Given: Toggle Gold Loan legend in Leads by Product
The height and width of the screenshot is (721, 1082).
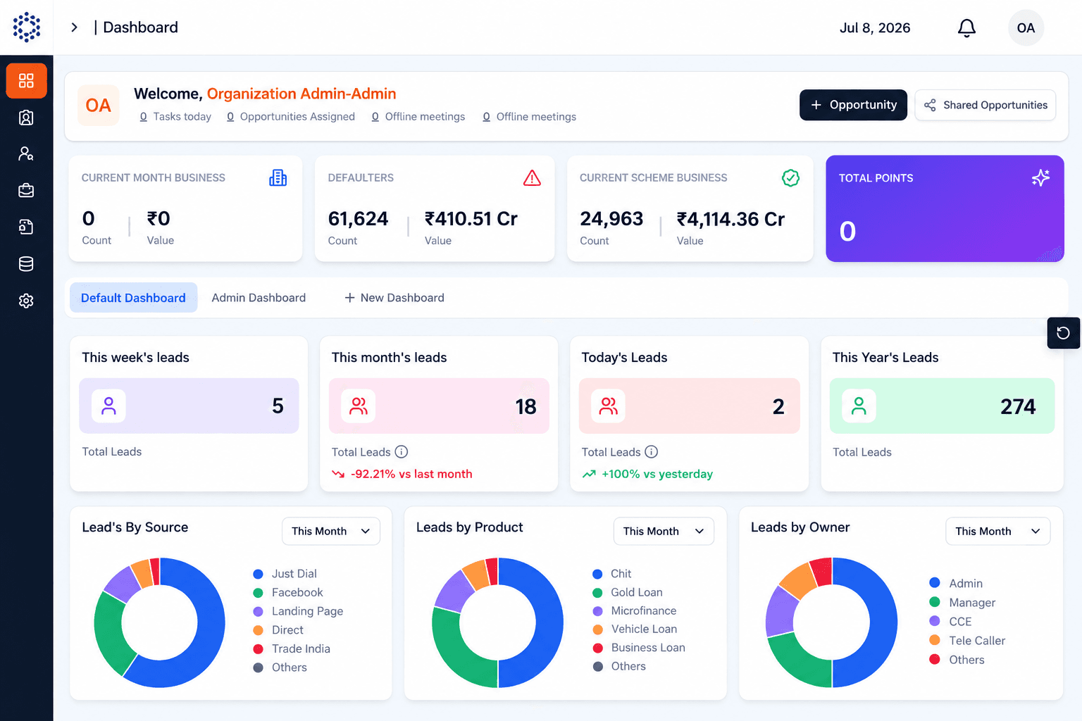Looking at the screenshot, I should pos(628,592).
